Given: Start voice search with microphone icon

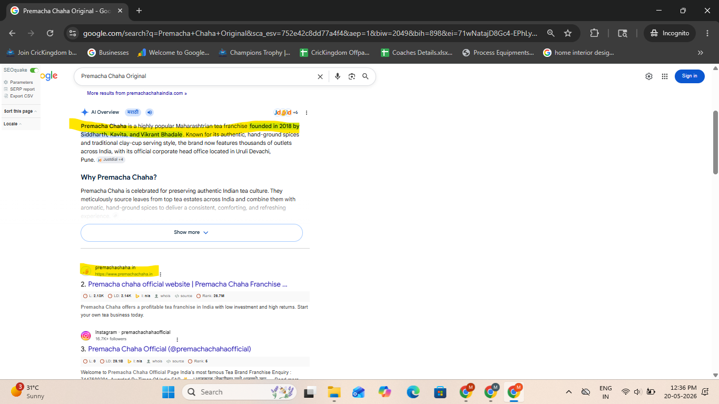Looking at the screenshot, I should 338,76.
